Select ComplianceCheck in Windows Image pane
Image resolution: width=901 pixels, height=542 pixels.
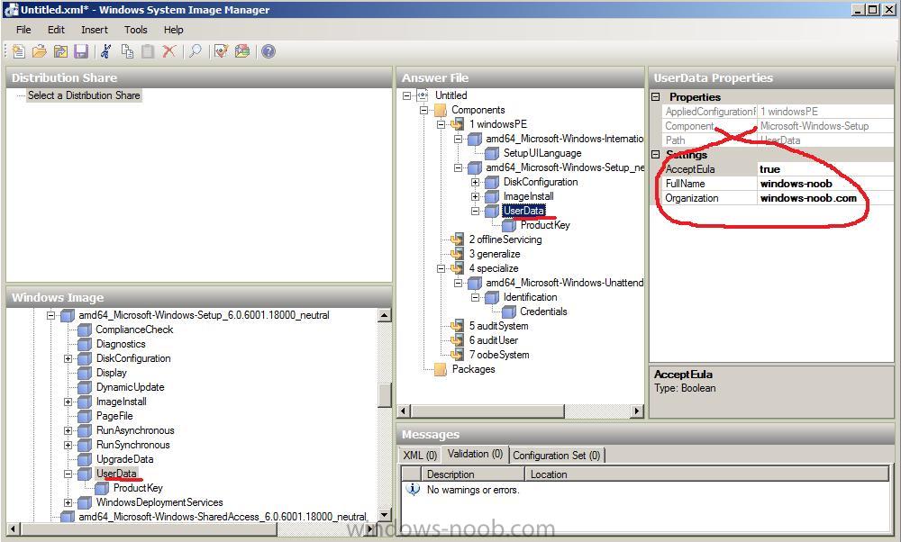coord(134,330)
